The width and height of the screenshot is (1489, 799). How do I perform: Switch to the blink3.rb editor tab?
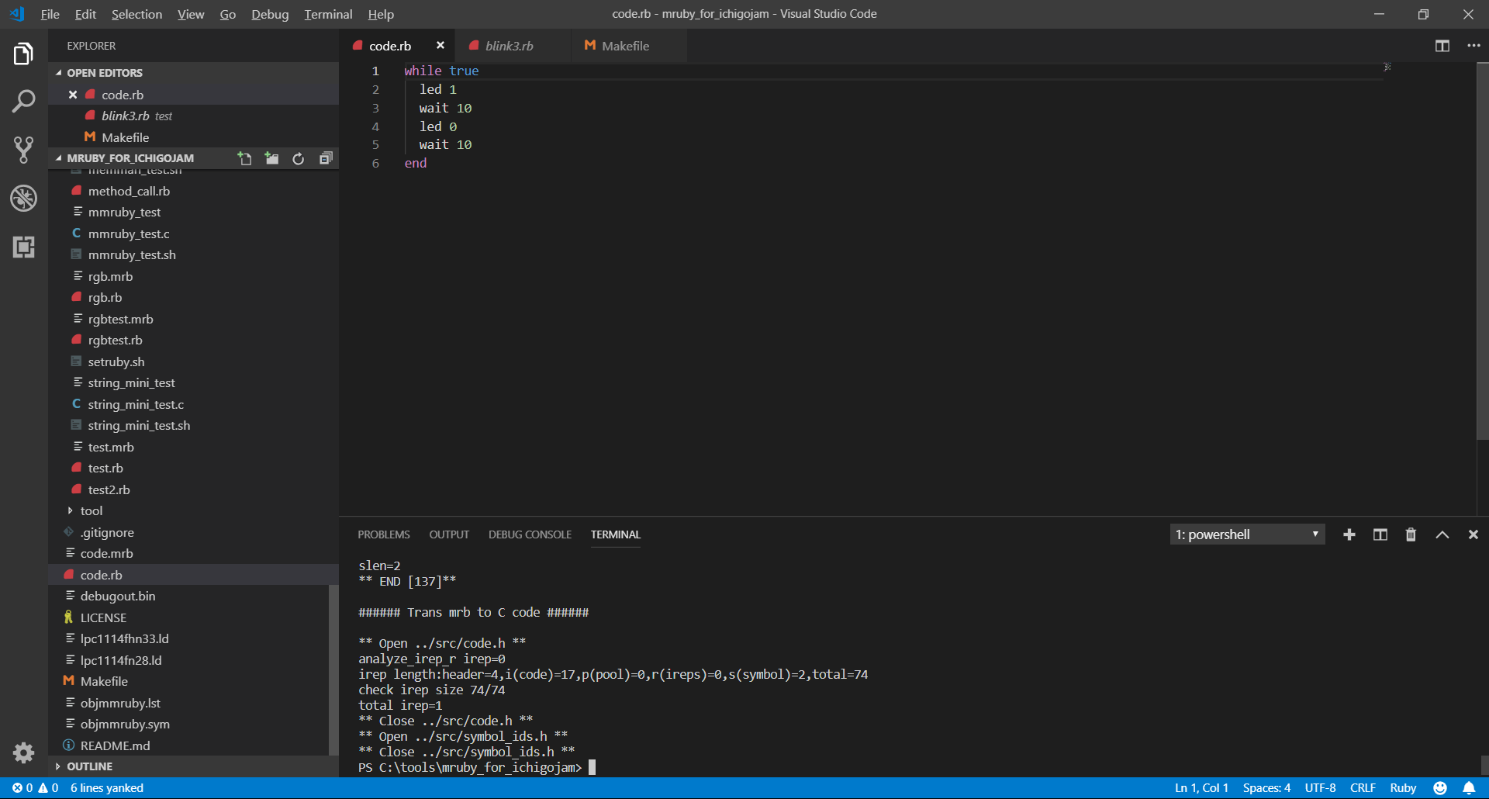[512, 46]
